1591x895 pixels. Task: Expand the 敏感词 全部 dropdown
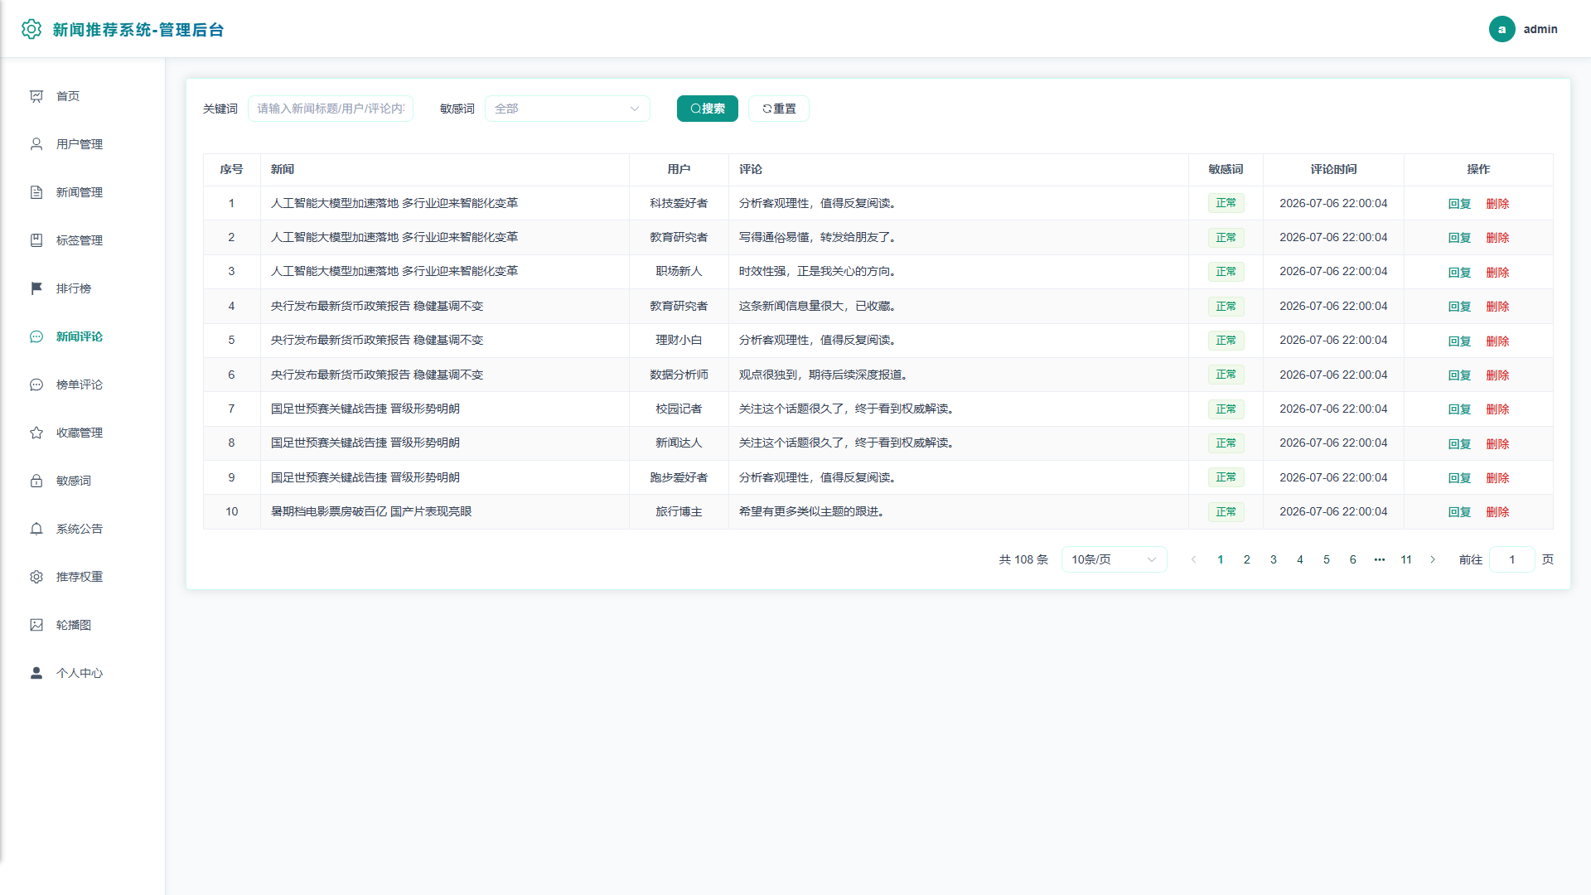click(568, 109)
